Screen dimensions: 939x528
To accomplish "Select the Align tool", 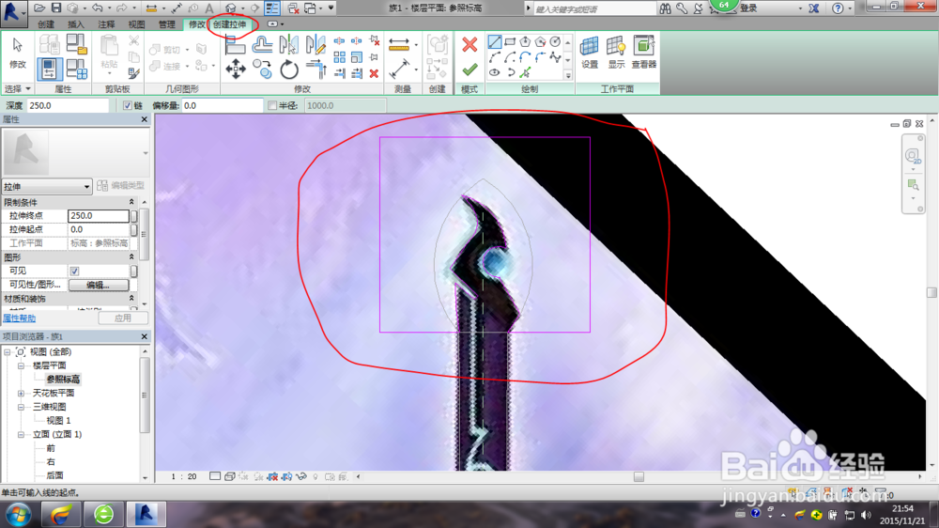I will tap(236, 44).
